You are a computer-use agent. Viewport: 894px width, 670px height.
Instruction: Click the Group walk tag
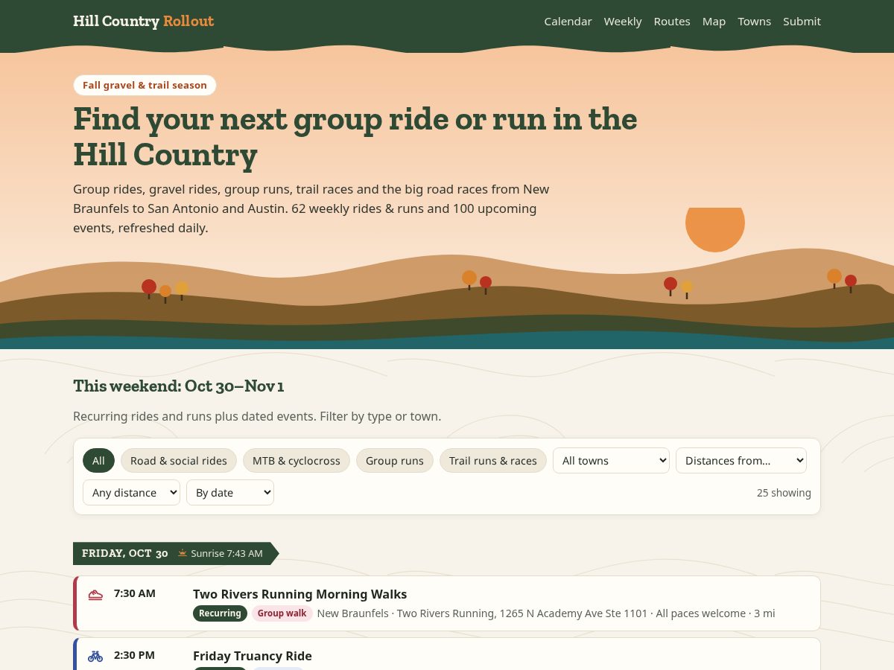pyautogui.click(x=282, y=613)
